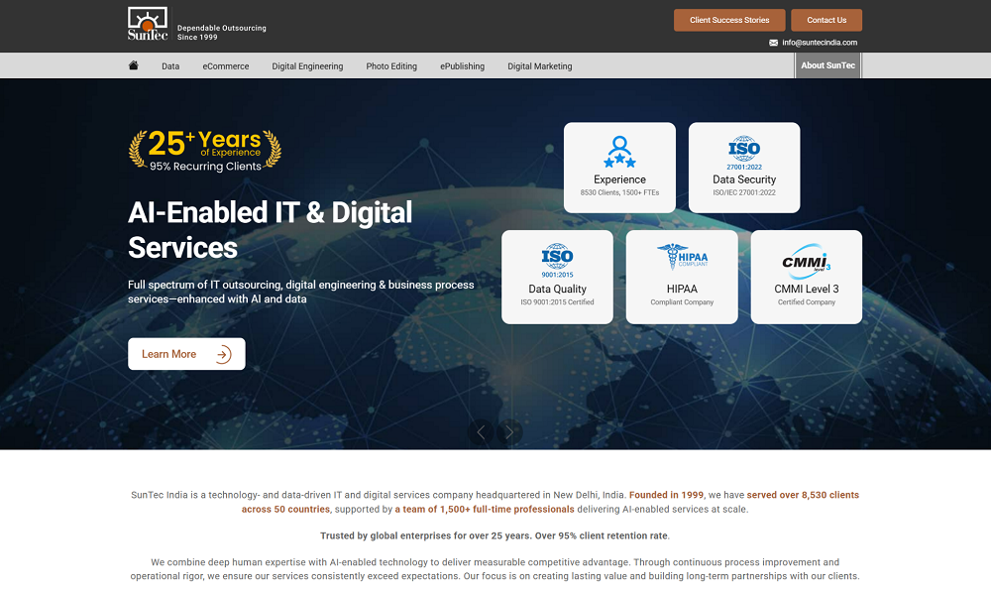Expand the ePublishing menu
Screen dimensions: 991x594
pos(462,66)
